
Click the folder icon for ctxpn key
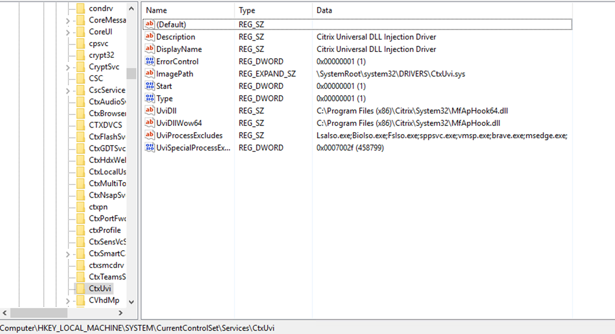point(80,207)
